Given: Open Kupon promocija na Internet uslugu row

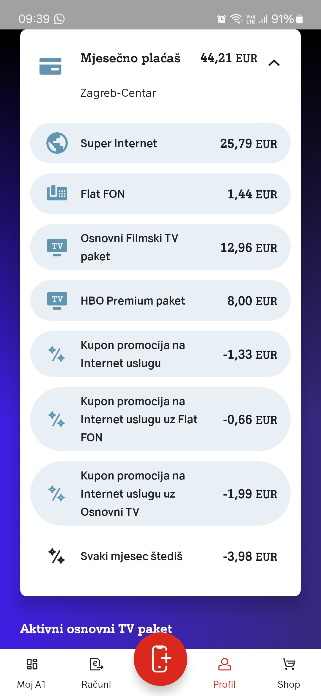Looking at the screenshot, I should [160, 354].
